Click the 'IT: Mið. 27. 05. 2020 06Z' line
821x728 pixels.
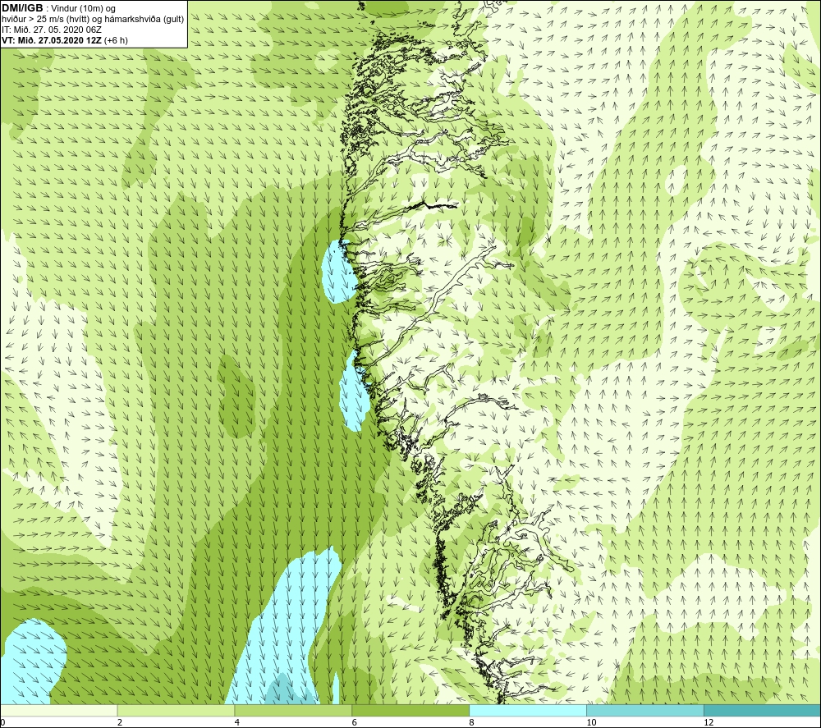[x=51, y=30]
